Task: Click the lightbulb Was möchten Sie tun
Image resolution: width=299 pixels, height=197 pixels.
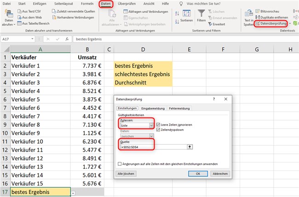Action: point(181,4)
